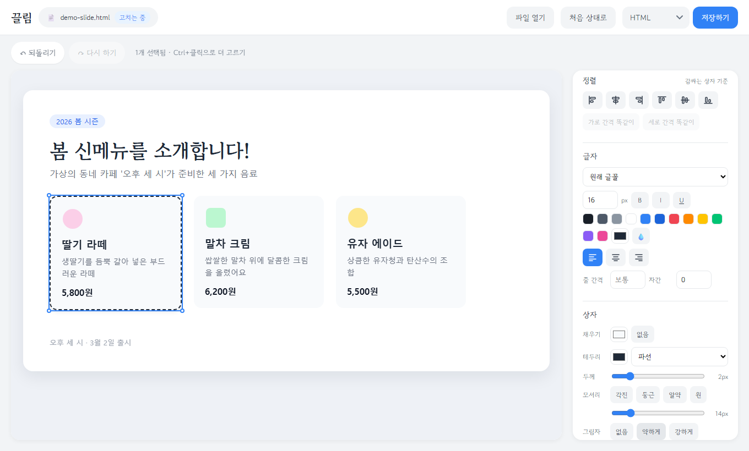Click the 자간 letter spacing field

click(x=694, y=279)
